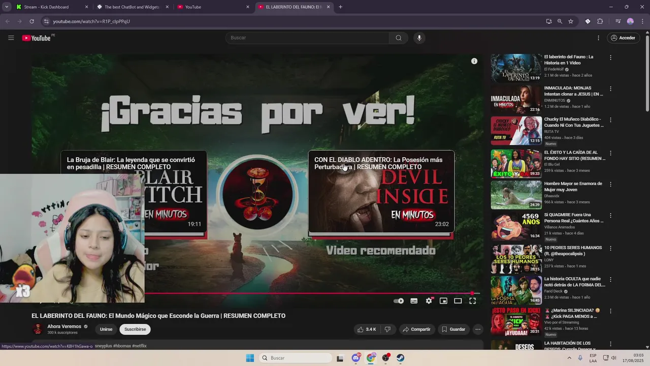
Task: Switch to The best ChatBot and Widgets tab
Action: click(132, 7)
